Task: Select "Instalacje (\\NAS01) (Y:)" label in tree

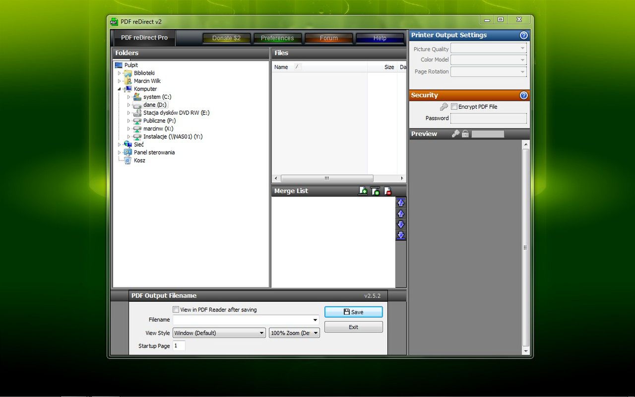Action: 173,136
